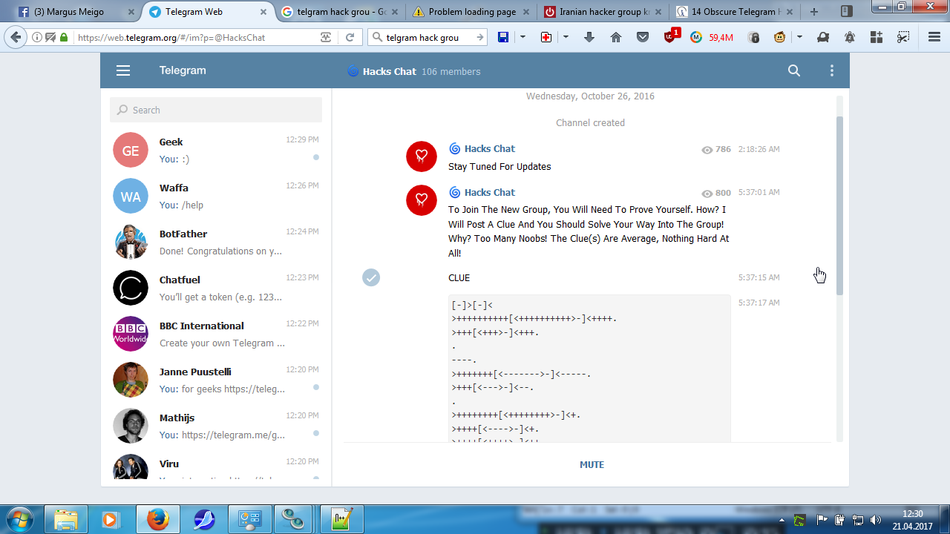
Task: Click the Telegram chat Search field
Action: pos(216,110)
